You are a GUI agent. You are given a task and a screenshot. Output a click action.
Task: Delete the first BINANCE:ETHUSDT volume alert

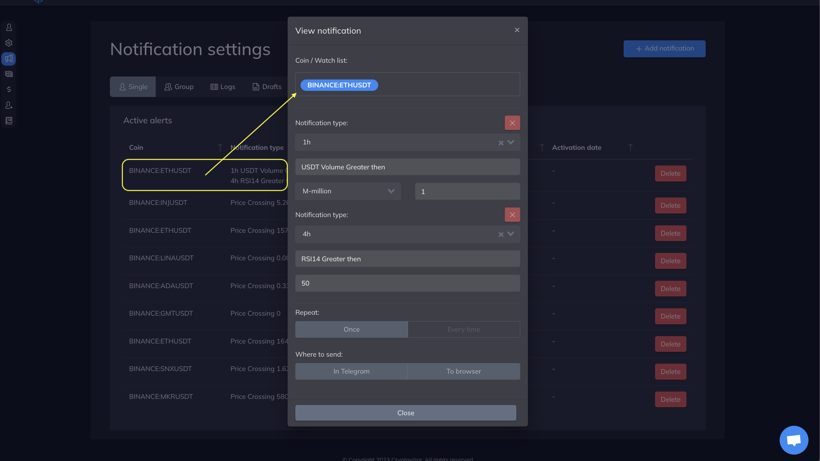pyautogui.click(x=670, y=174)
